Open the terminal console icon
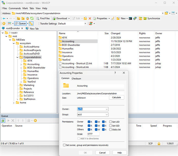Screen dimensions: 178x156 pos(130,18)
